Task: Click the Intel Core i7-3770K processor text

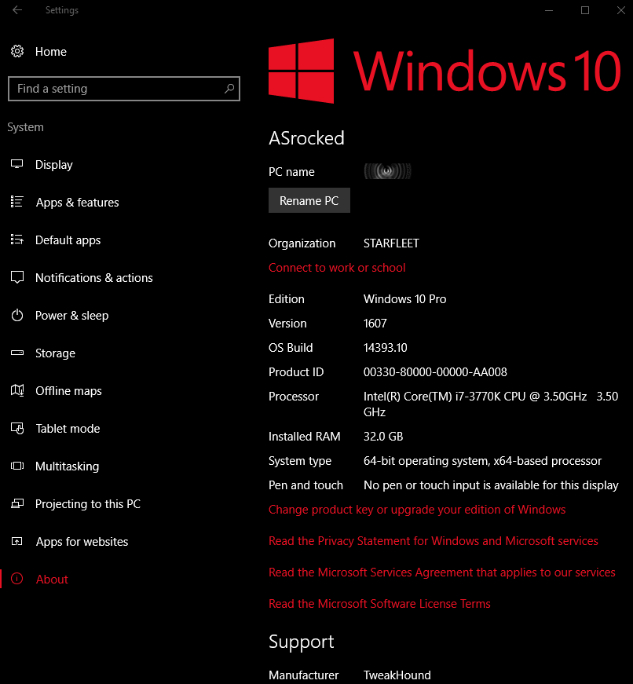Action: pyautogui.click(x=491, y=404)
